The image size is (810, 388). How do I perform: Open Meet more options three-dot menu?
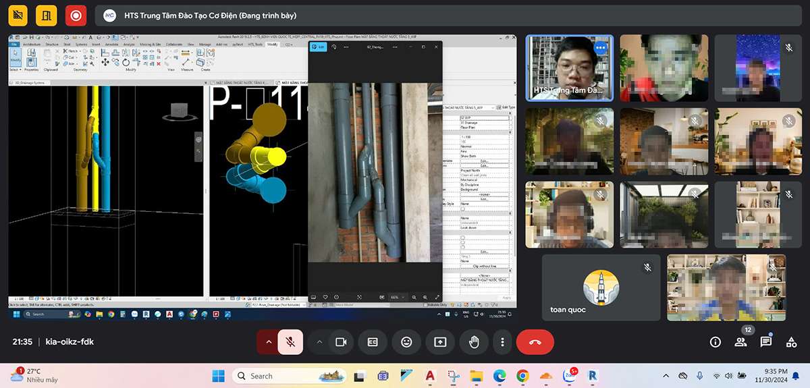(x=502, y=342)
